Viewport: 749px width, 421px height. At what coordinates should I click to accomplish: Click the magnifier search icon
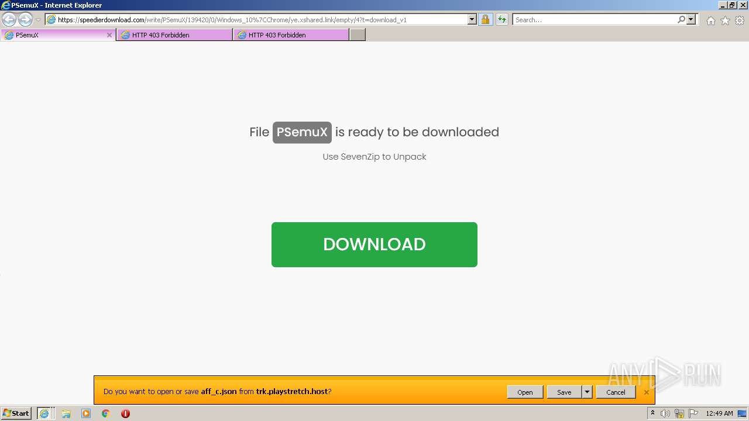click(681, 20)
